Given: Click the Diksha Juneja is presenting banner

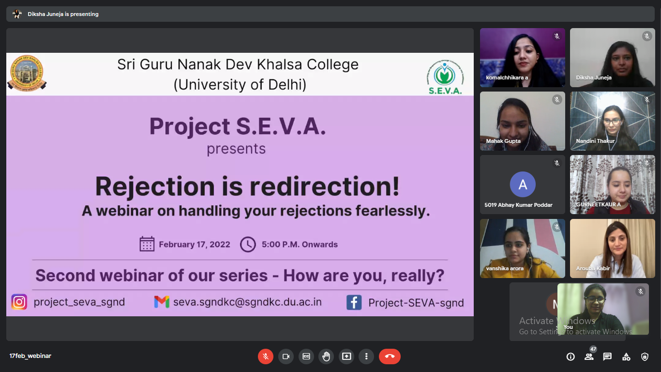Looking at the screenshot, I should (x=63, y=14).
